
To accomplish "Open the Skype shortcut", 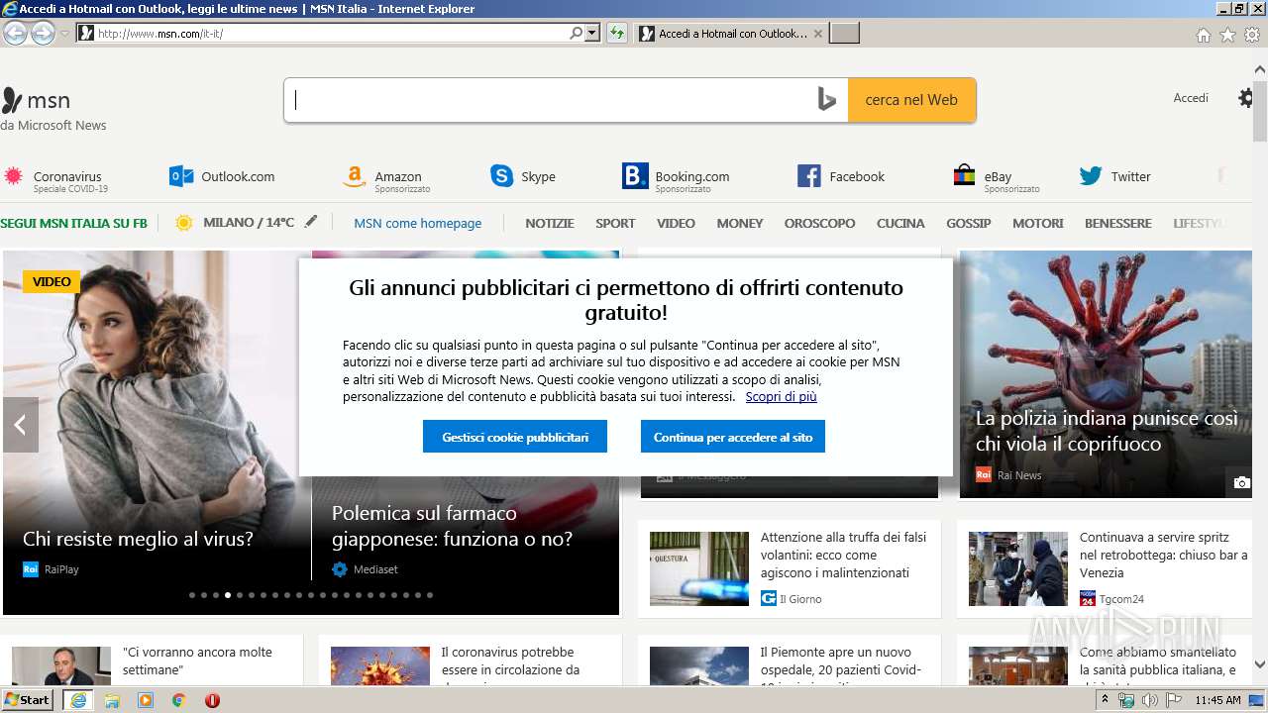I will point(523,176).
